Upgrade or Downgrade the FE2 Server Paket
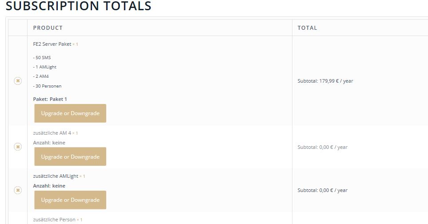The width and height of the screenshot is (428, 224). click(70, 113)
